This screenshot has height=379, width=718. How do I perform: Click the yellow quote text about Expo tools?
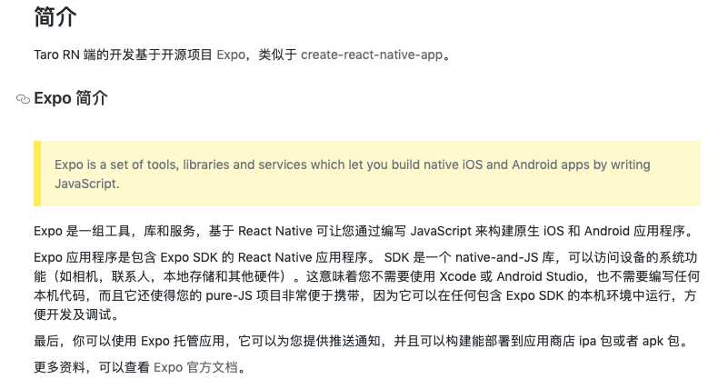click(352, 174)
